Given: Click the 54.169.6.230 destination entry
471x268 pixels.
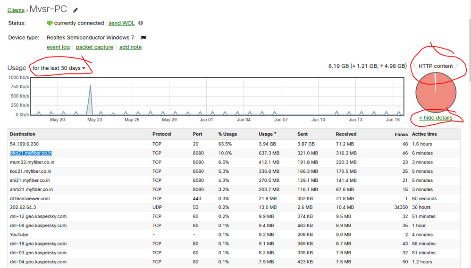Looking at the screenshot, I should [24, 144].
